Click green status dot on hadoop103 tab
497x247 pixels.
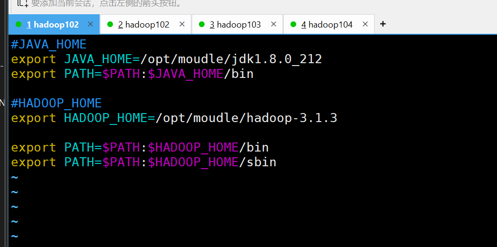pyautogui.click(x=202, y=24)
